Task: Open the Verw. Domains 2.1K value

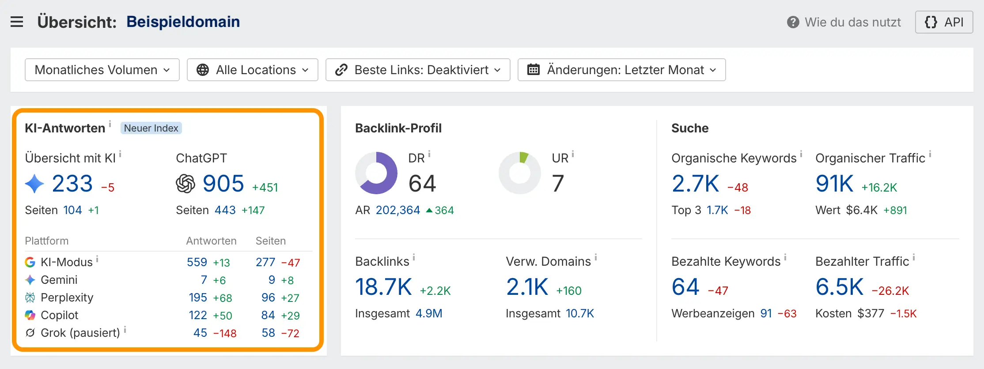Action: 527,287
